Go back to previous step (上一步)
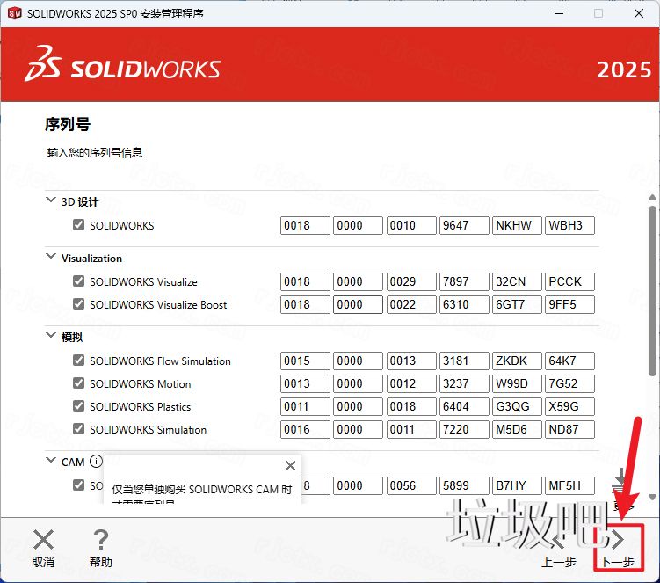Viewport: 660px width, 583px height. pos(559,548)
